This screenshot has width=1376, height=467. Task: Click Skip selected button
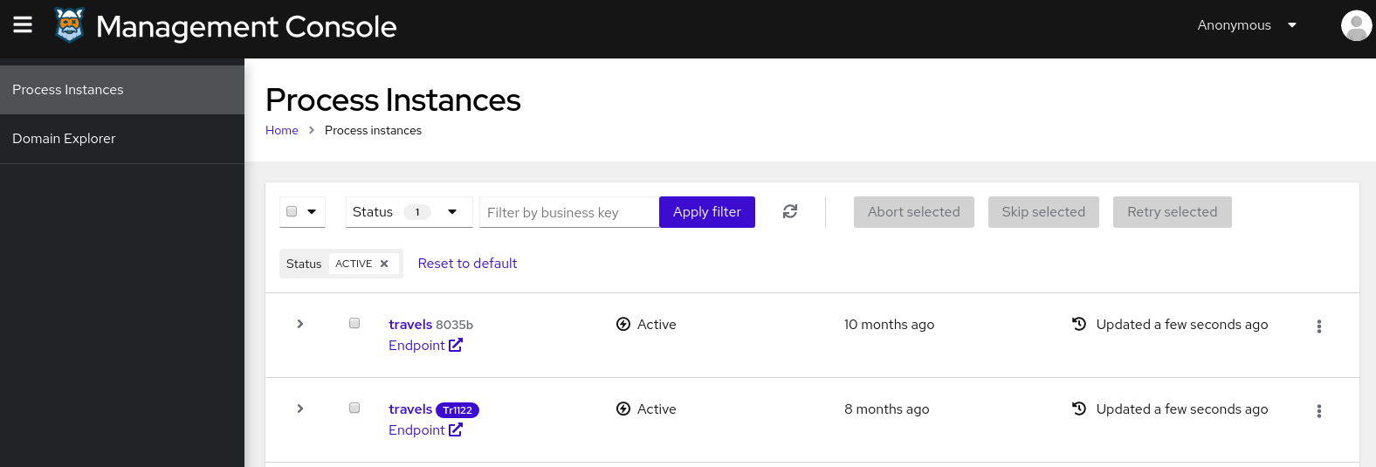click(x=1043, y=212)
